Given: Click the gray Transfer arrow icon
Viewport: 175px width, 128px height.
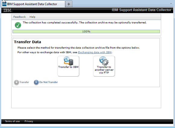Looking at the screenshot, I should coord(16,82).
